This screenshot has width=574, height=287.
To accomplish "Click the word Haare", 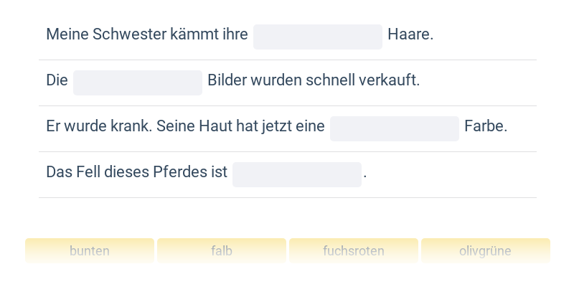I will (410, 34).
